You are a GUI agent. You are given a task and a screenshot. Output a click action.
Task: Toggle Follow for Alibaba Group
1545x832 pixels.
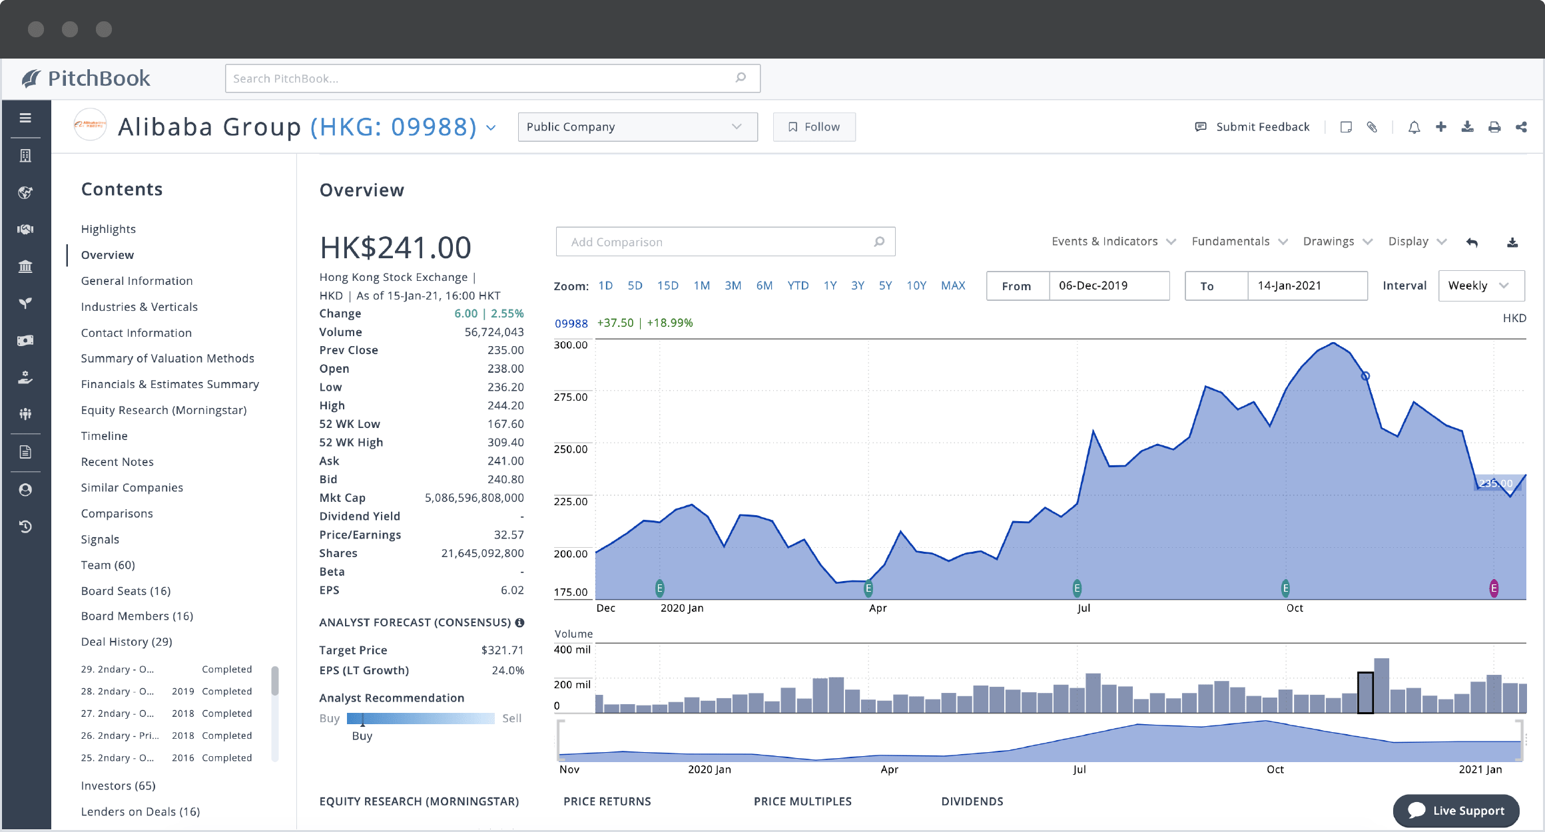(x=814, y=126)
